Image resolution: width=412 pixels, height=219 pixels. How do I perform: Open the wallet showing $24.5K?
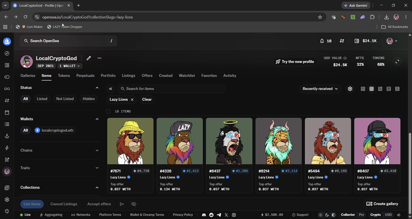pyautogui.click(x=365, y=41)
